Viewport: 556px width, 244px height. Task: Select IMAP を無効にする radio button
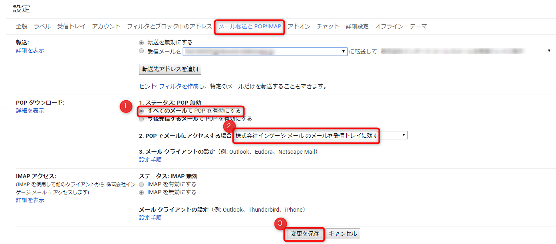click(x=141, y=192)
